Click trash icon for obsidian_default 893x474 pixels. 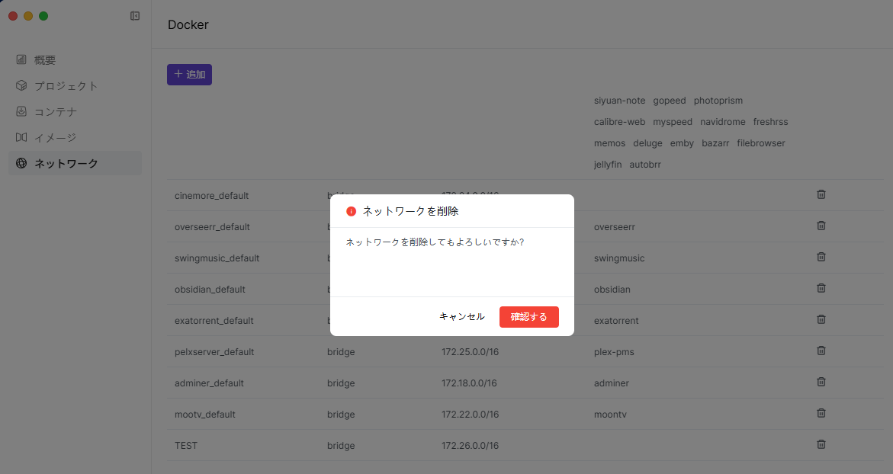click(x=821, y=288)
